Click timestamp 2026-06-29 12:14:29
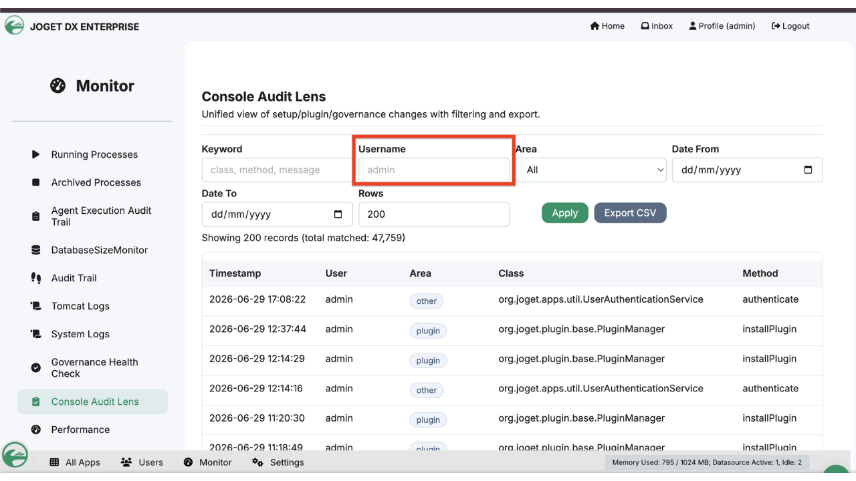 pyautogui.click(x=257, y=359)
